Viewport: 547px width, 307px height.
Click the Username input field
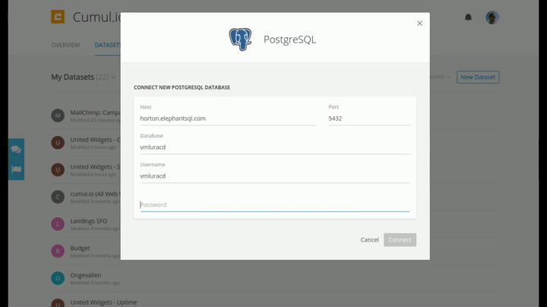[x=274, y=176]
